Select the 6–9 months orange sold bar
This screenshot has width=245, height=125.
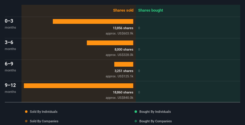pyautogui.click(x=124, y=64)
